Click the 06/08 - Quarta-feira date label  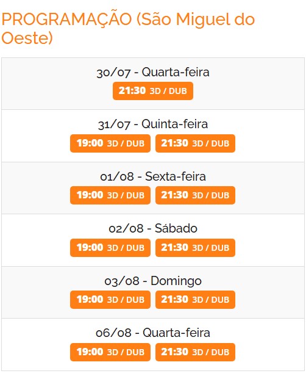tap(153, 333)
